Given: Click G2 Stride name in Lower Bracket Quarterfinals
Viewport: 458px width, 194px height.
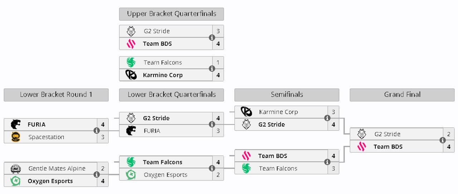Looking at the screenshot, I should (156, 118).
